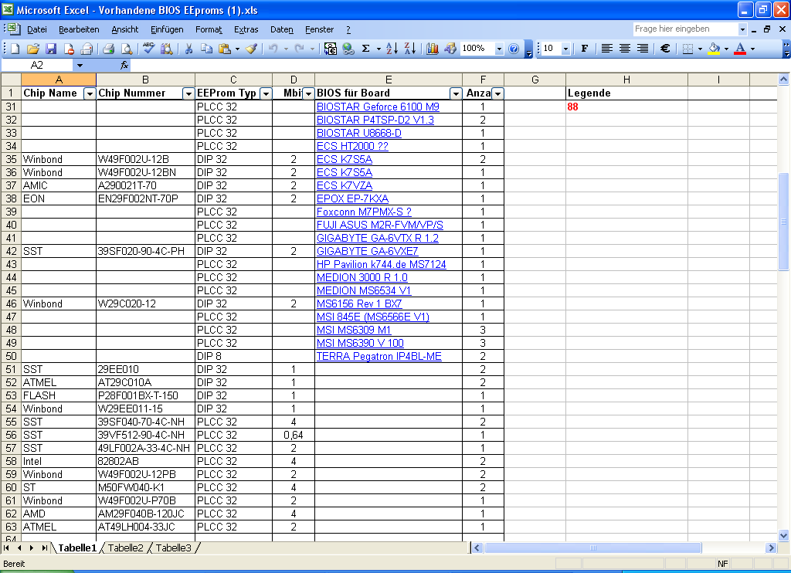Switch to Tabelle2 sheet tab
Viewport: 791px width, 573px height.
126,548
